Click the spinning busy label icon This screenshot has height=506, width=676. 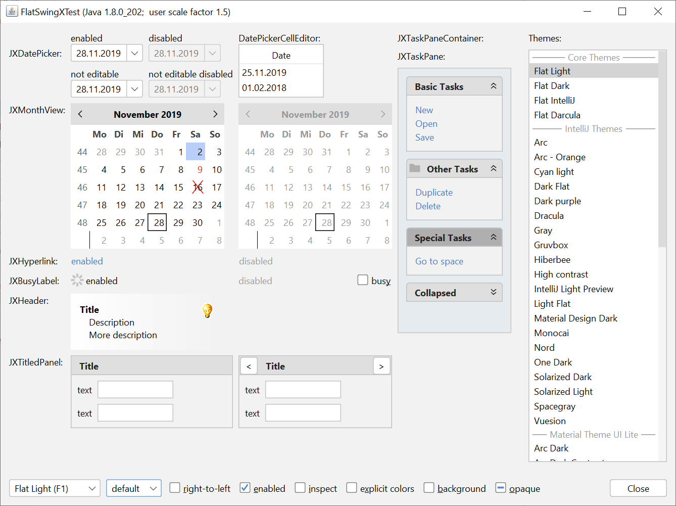tap(77, 281)
